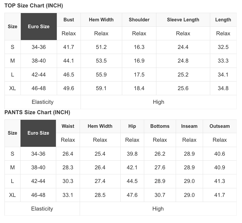Click top length value 34.8
Image resolution: width=242 pixels, height=223 pixels.
click(x=223, y=88)
